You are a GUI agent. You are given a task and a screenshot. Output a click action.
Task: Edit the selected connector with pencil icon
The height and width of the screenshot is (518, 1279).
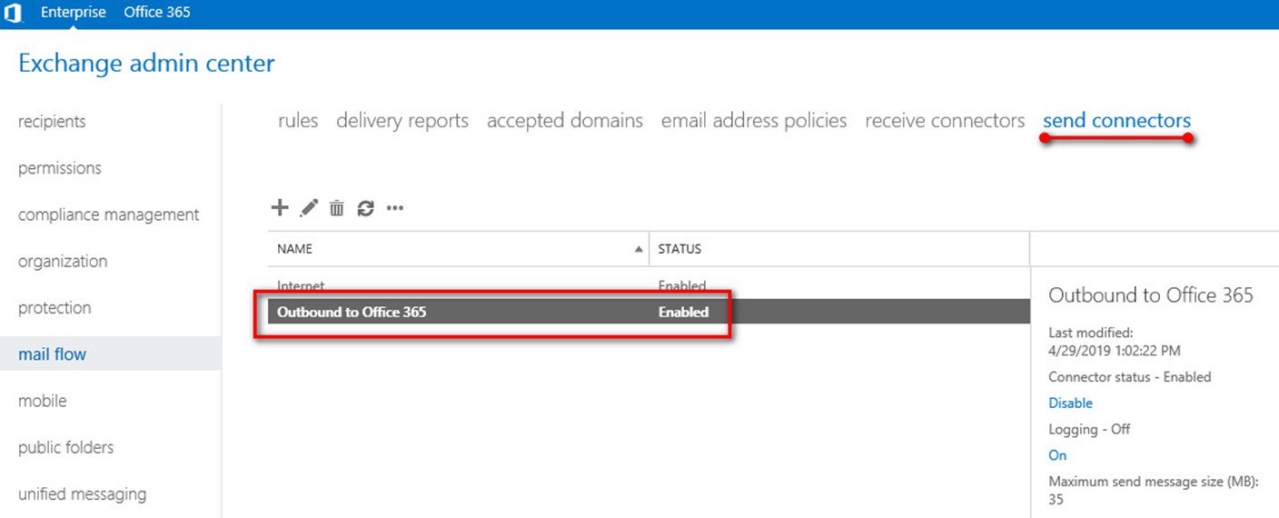[x=309, y=208]
